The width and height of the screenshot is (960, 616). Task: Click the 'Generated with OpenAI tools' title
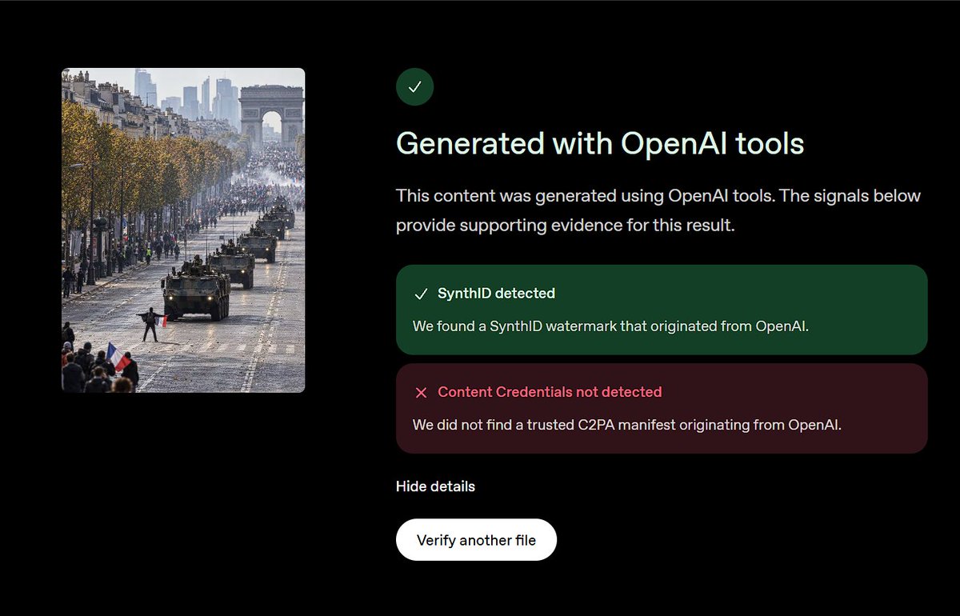click(600, 144)
